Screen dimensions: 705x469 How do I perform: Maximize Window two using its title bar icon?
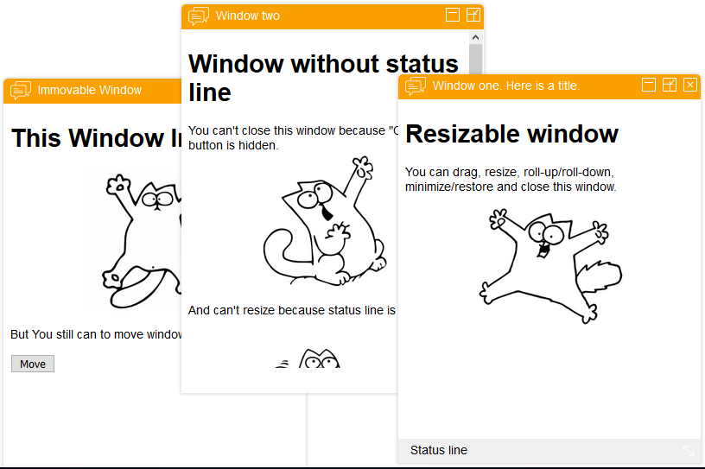point(473,15)
